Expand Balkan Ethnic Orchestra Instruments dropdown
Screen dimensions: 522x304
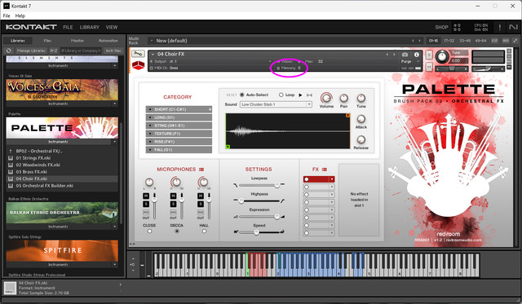(x=114, y=227)
